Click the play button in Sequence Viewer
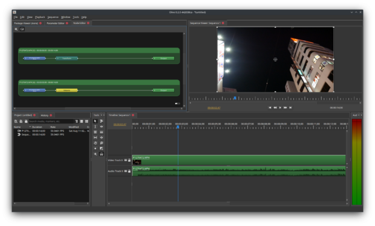The height and width of the screenshot is (226, 375). click(280, 107)
